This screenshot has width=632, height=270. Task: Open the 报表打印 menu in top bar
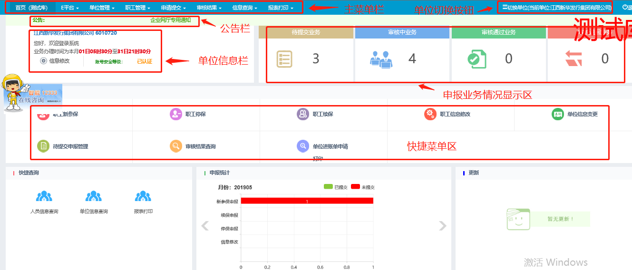coord(280,8)
